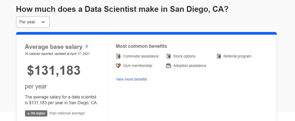Select the Gym membership text label
This screenshot has height=121, width=295.
coord(138,66)
